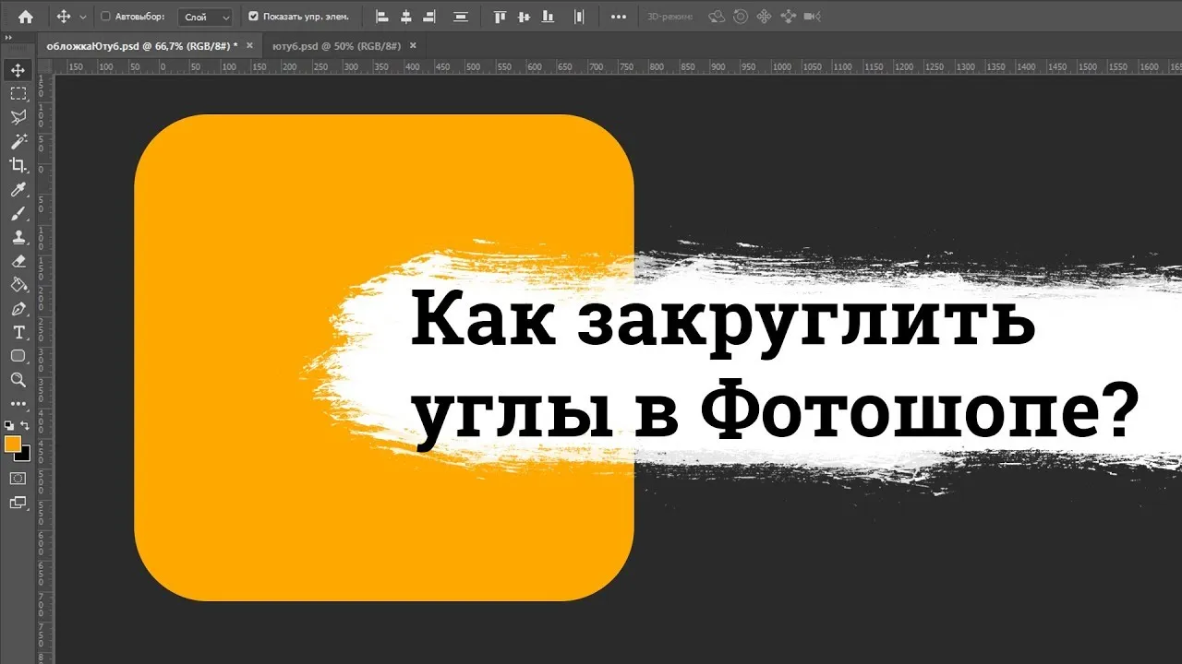Viewport: 1182px width, 664px height.
Task: Select the Paint Bucket tool
Action: (18, 285)
